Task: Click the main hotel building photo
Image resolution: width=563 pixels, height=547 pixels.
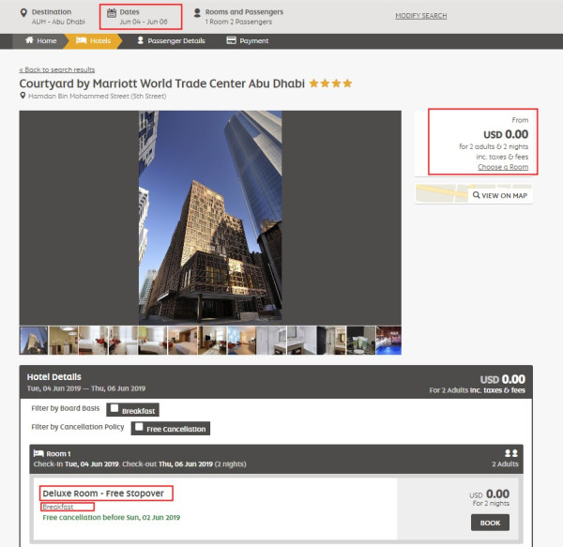Action: pos(210,217)
